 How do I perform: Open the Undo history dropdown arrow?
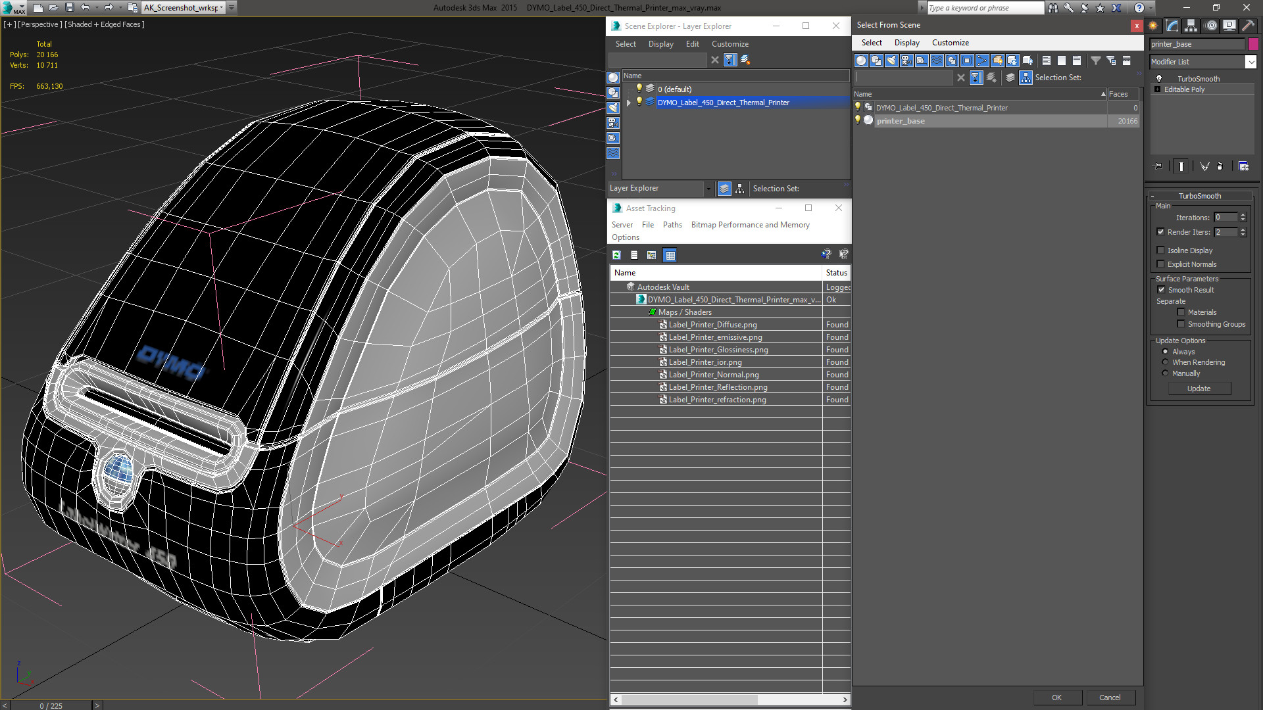coord(97,8)
